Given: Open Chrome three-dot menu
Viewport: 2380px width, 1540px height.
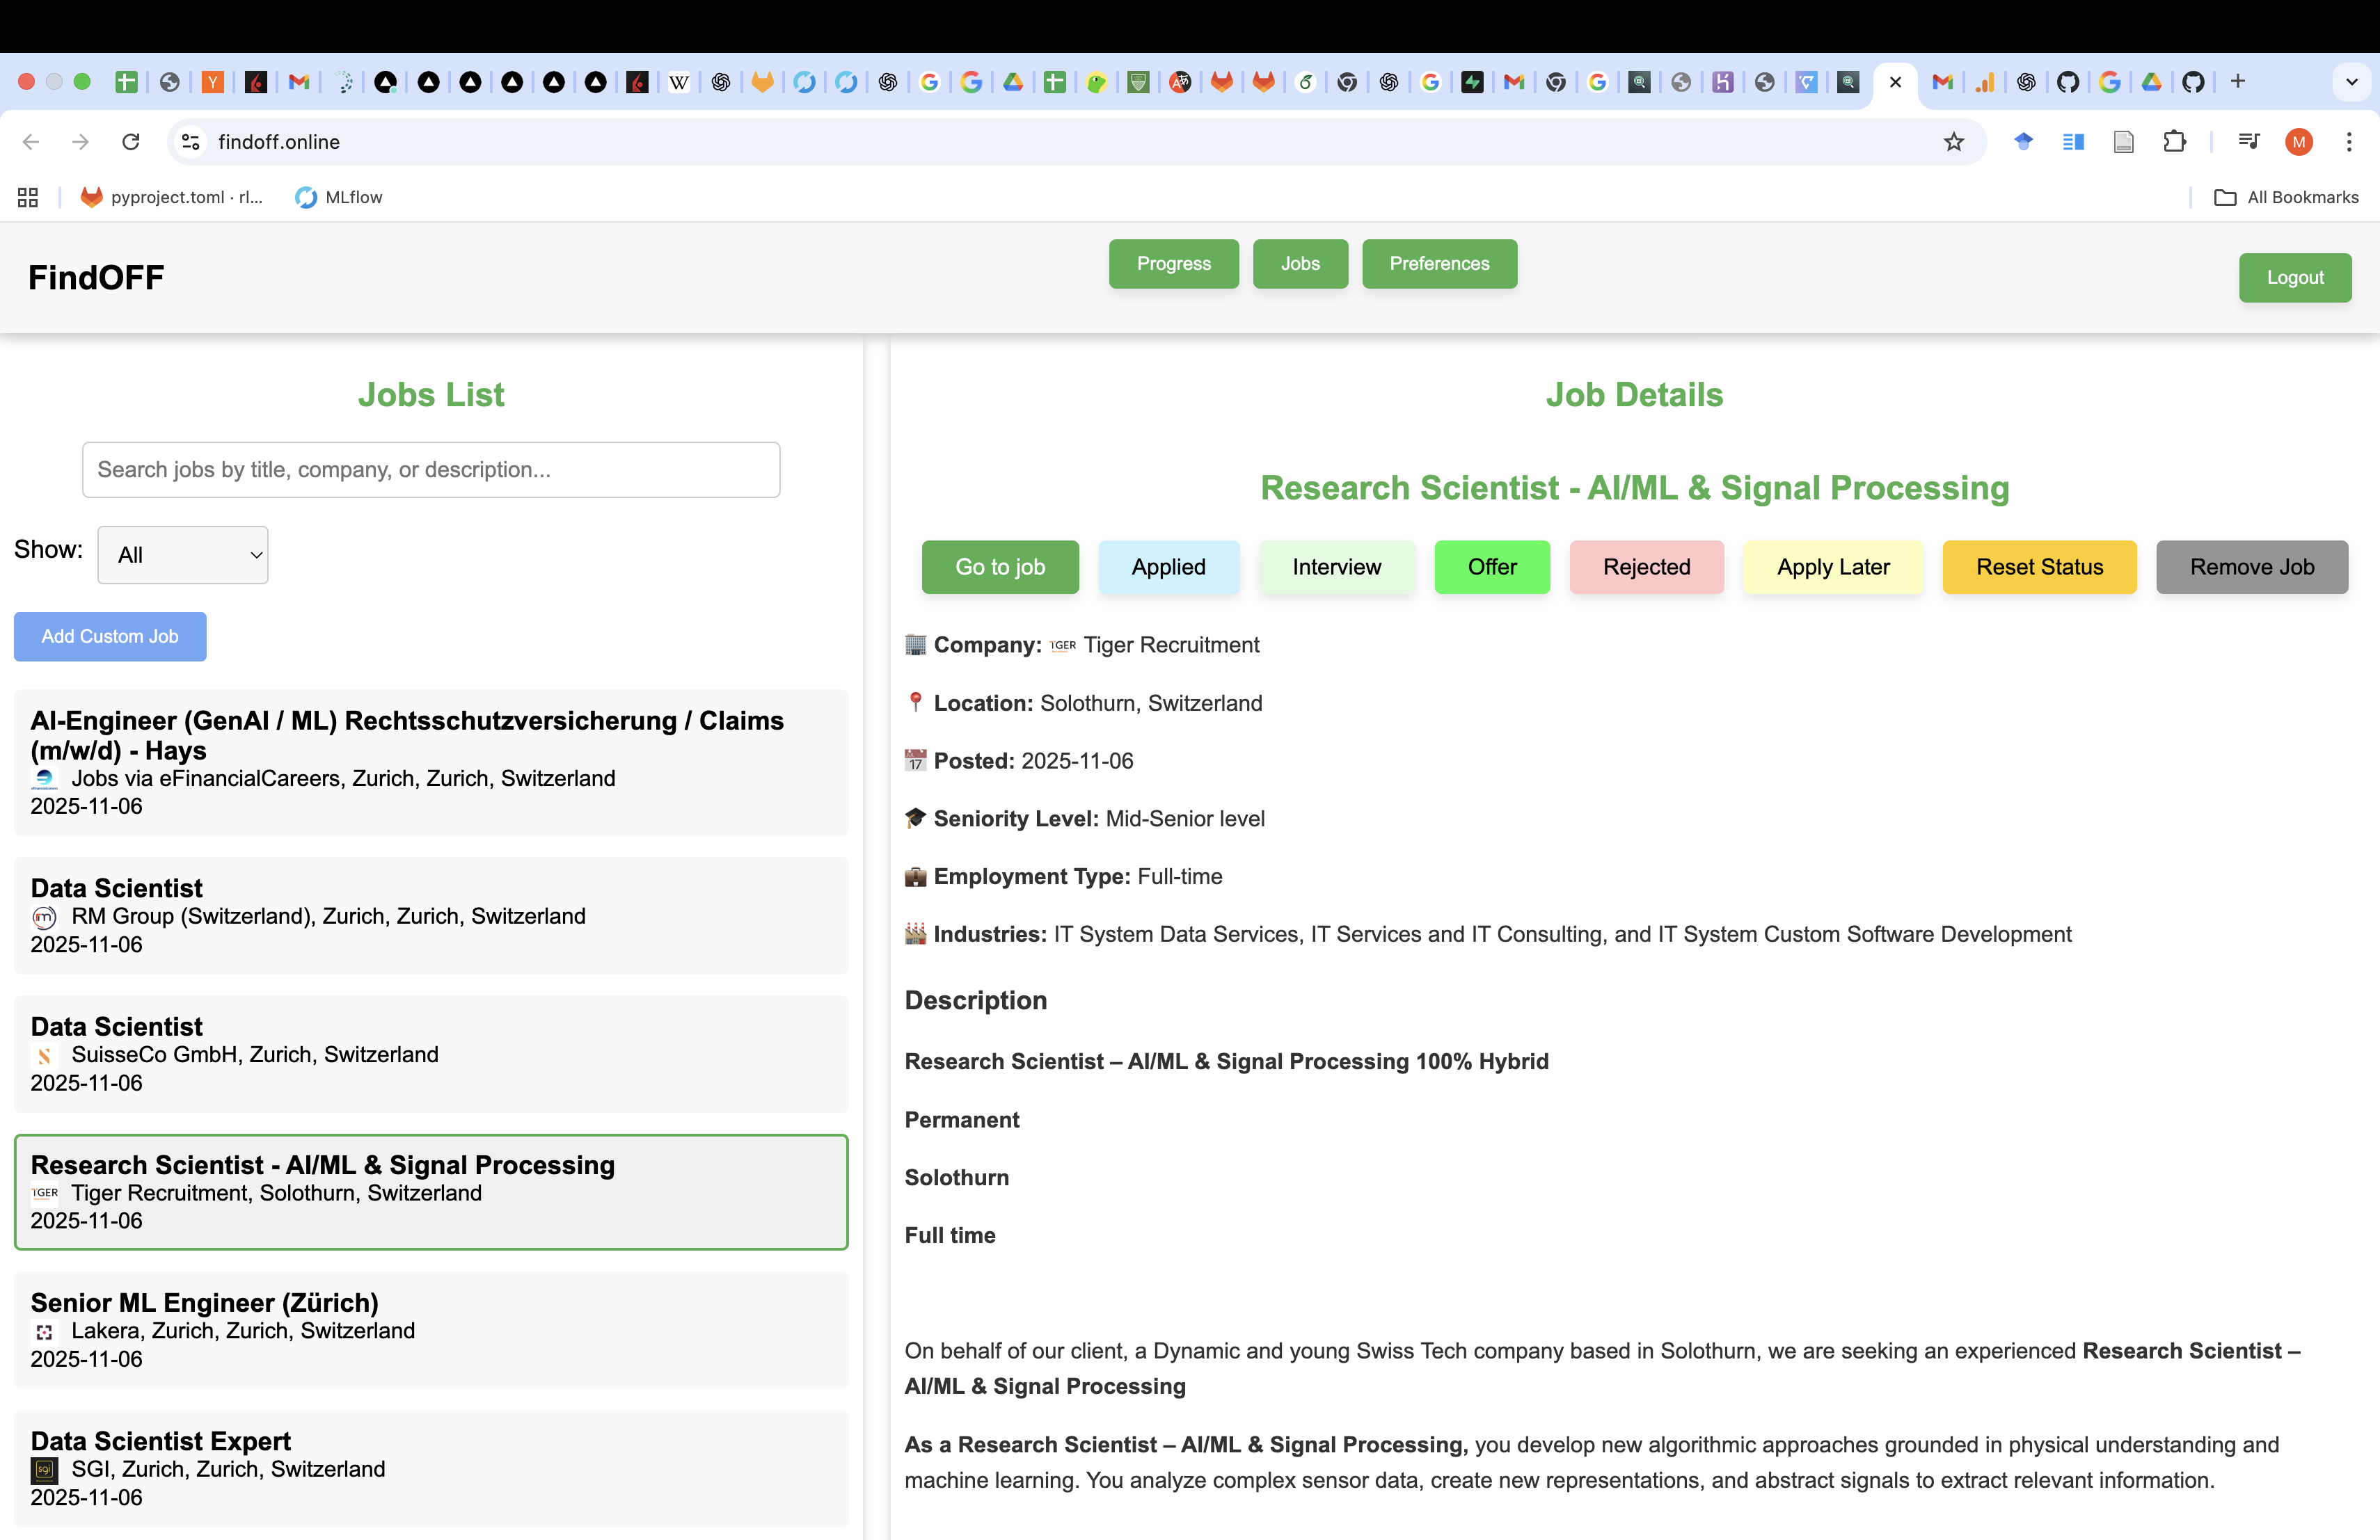Looking at the screenshot, I should coord(2349,142).
